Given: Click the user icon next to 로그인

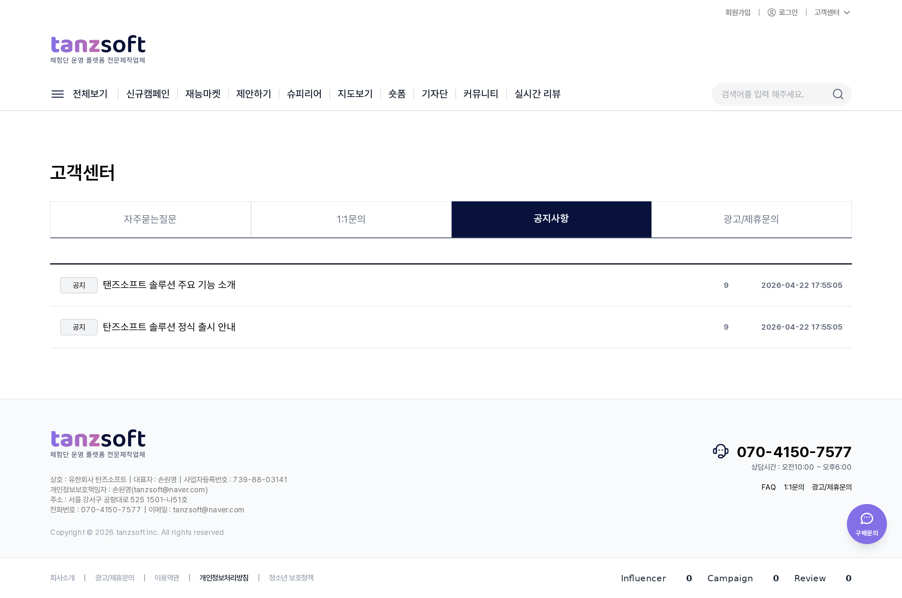Looking at the screenshot, I should pos(771,13).
